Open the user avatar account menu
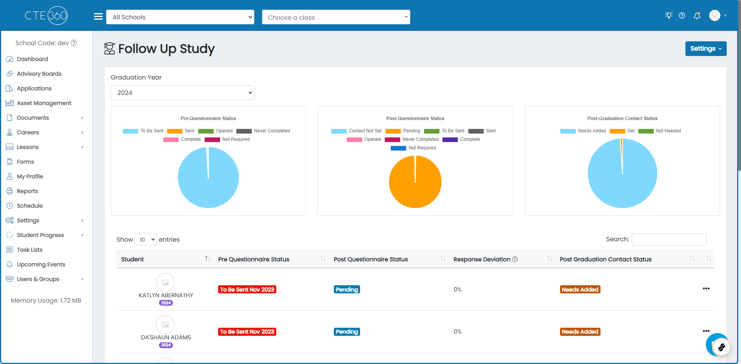741x364 pixels. [x=718, y=15]
